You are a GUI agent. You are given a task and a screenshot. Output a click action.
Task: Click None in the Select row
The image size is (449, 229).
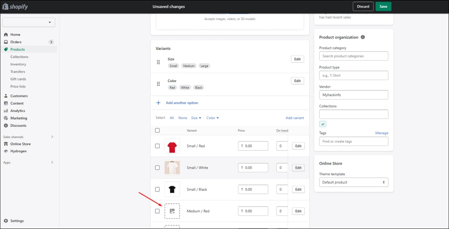coord(183,118)
